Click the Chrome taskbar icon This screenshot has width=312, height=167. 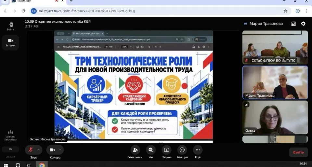click(x=42, y=165)
